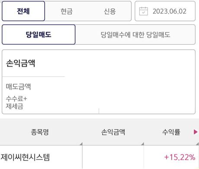Select the 제이씨현시스템 stock row
This screenshot has height=169, width=199.
(99, 157)
